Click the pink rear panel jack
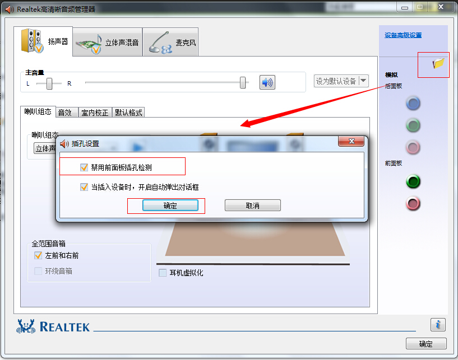 pyautogui.click(x=413, y=147)
